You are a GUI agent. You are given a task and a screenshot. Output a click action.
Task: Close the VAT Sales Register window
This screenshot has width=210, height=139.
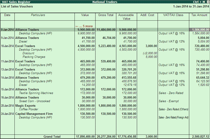[x=208, y=2]
